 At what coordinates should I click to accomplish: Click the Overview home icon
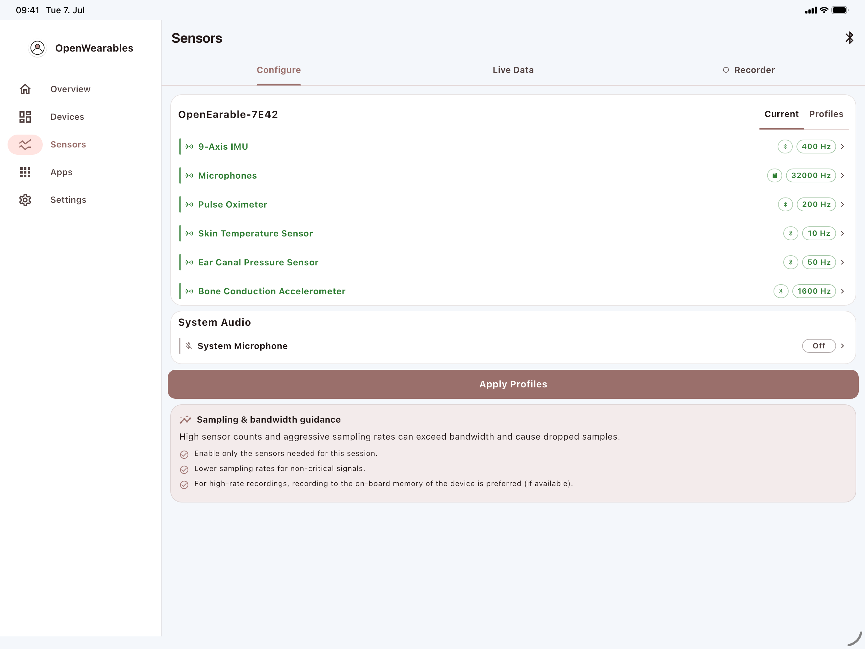tap(25, 89)
